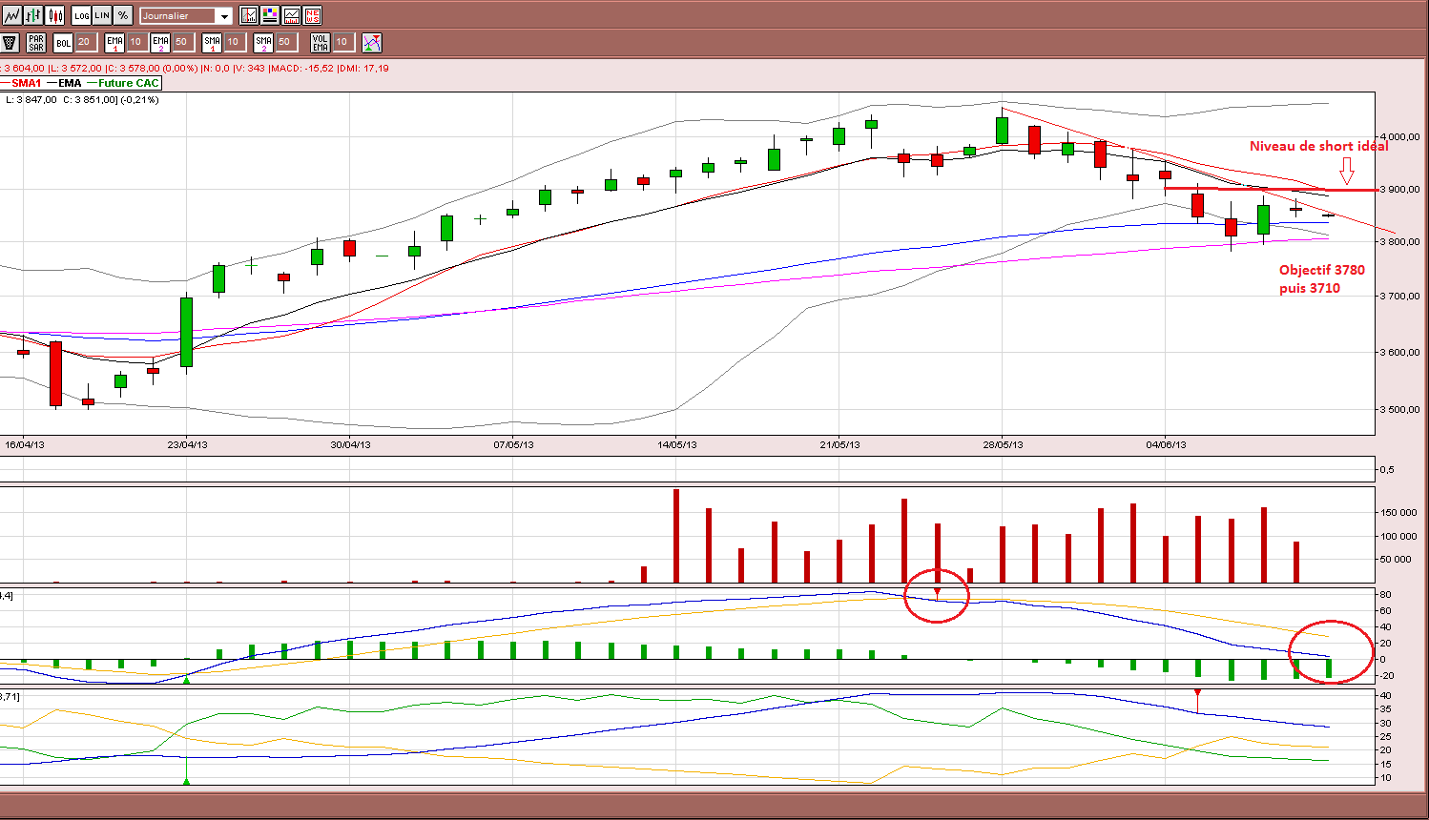Click the 04/06/13 date label
Screen dimensions: 1429x820
1166,444
